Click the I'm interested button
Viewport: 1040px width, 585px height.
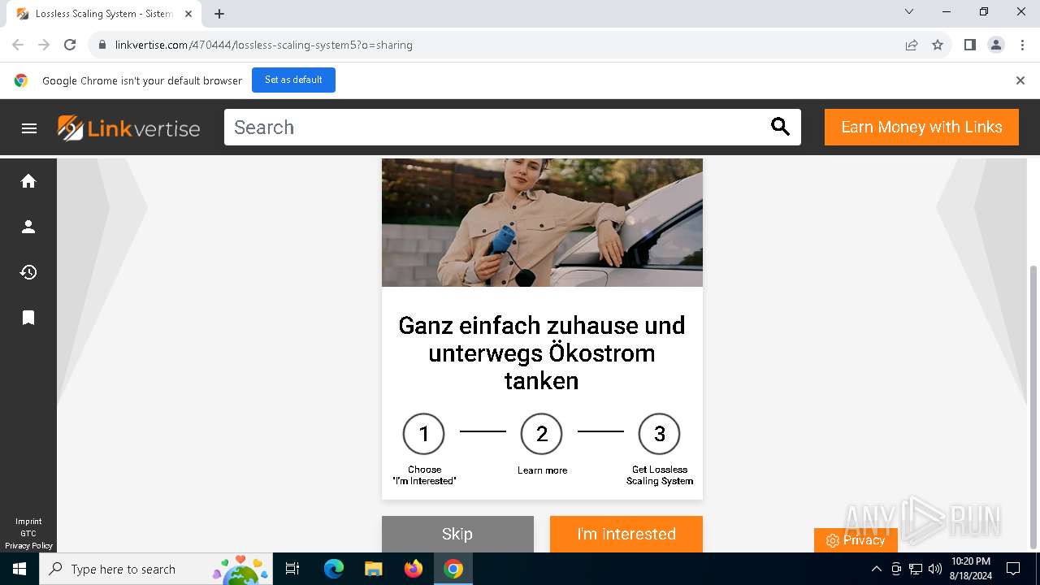(x=626, y=534)
